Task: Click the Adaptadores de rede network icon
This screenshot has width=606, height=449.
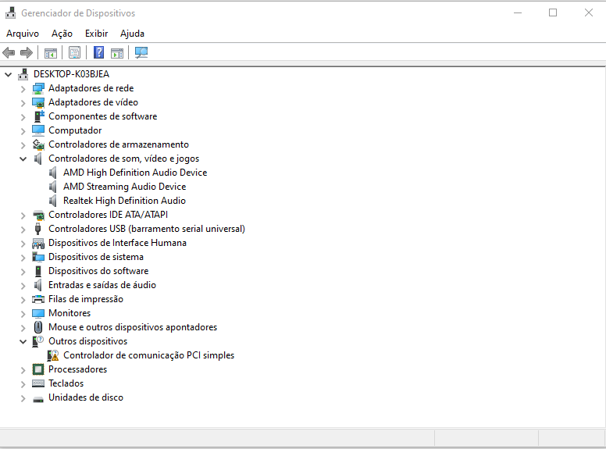Action: tap(38, 88)
